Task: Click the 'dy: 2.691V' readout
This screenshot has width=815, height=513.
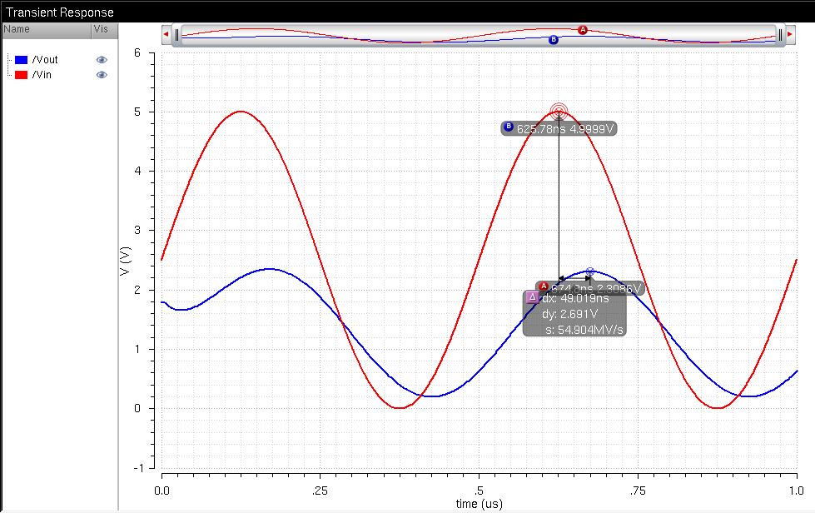Action: point(569,314)
